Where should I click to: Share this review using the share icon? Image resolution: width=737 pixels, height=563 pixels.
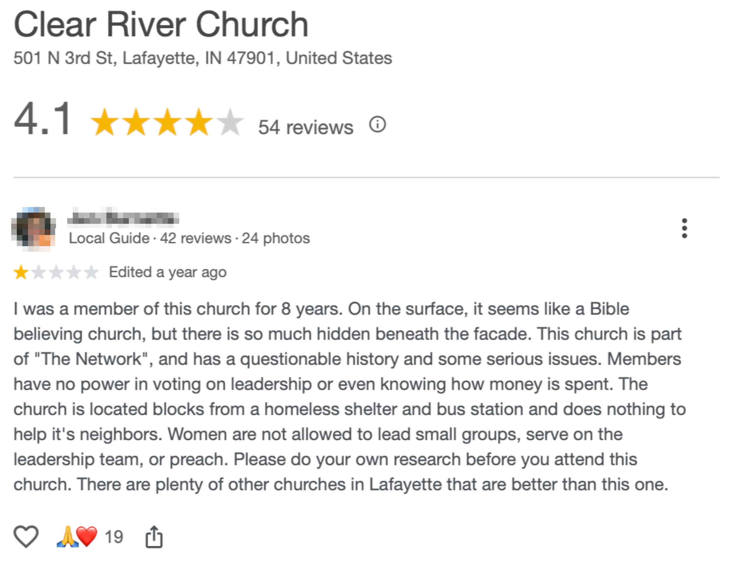154,537
